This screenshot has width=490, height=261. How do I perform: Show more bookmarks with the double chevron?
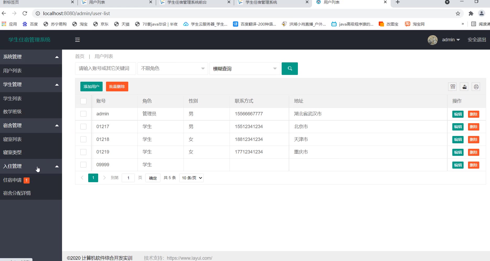(463, 24)
